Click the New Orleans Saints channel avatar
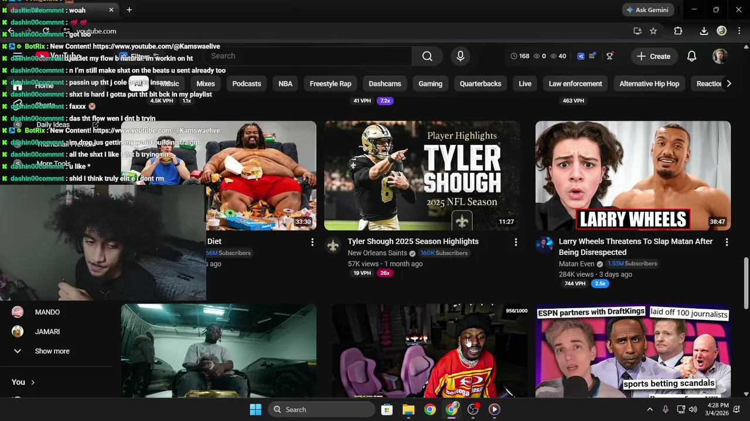 tap(333, 245)
